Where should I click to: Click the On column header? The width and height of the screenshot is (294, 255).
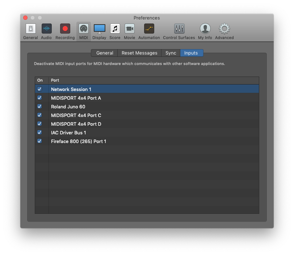click(x=42, y=80)
